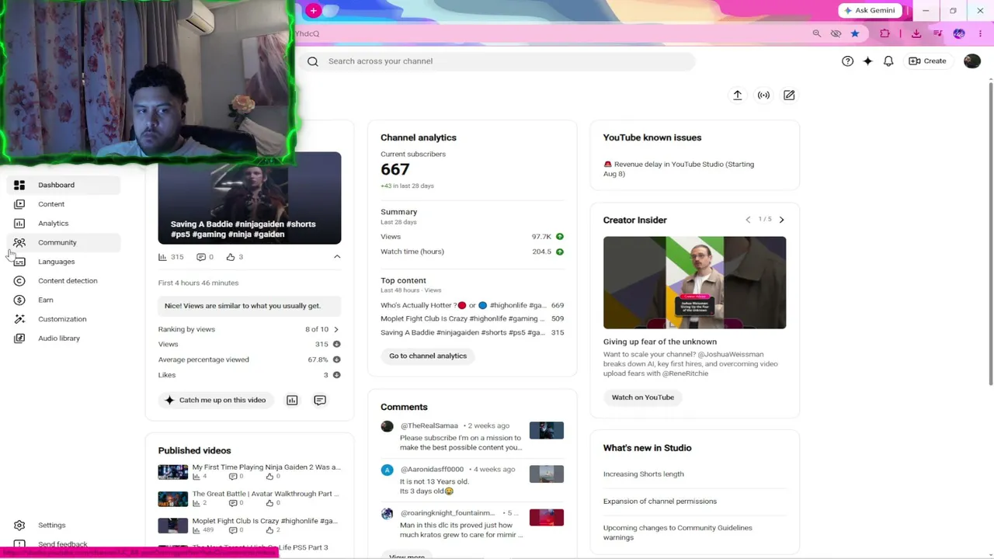Image resolution: width=994 pixels, height=559 pixels.
Task: Open Settings via the gear icon
Action: coord(19,526)
